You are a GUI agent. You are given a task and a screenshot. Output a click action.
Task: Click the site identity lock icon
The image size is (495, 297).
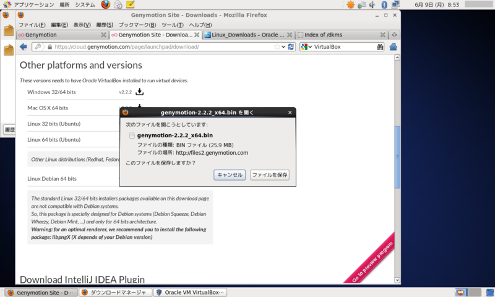(49, 46)
